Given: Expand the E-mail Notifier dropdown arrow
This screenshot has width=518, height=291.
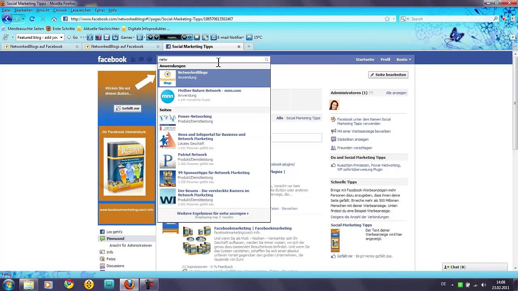Looking at the screenshot, I should pos(243,37).
